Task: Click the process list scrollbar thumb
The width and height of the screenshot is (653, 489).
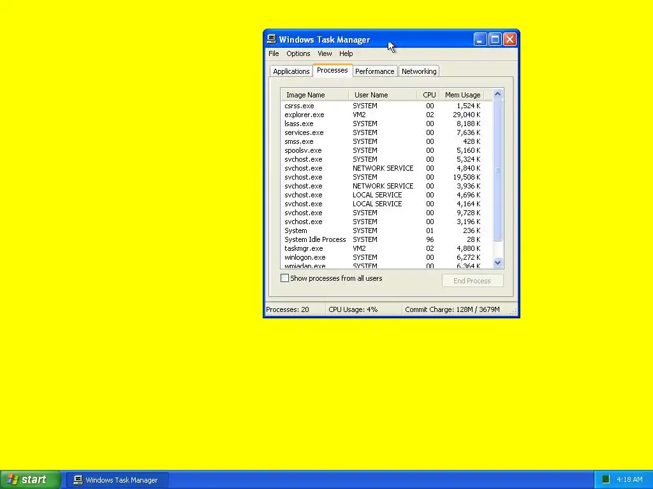Action: pos(497,170)
